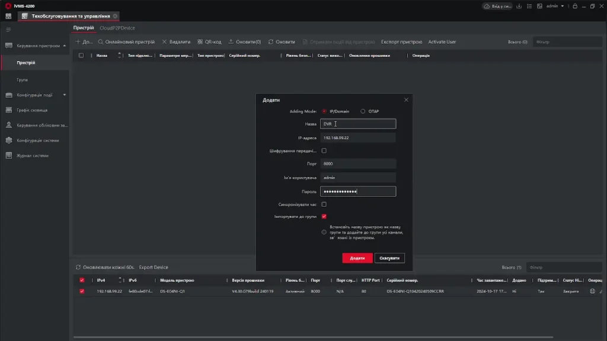Open the module grid menu icon
The image size is (607, 341).
pos(8,16)
